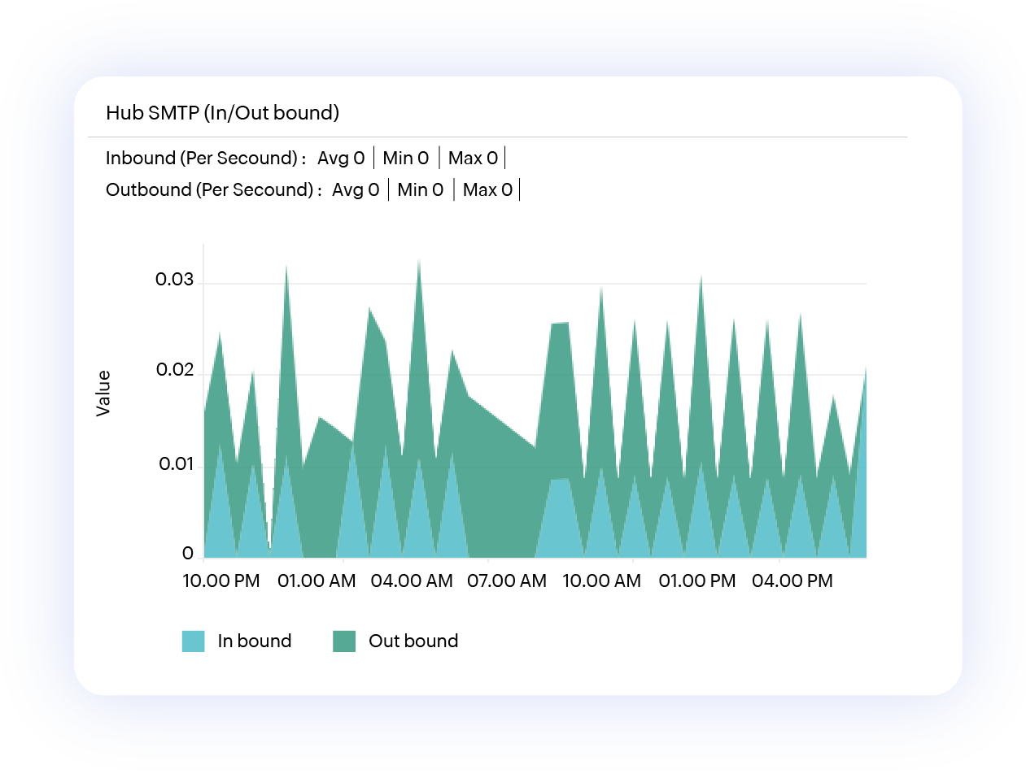Click the 01.00 AM time axis label
The image size is (1026, 774).
pos(317,581)
